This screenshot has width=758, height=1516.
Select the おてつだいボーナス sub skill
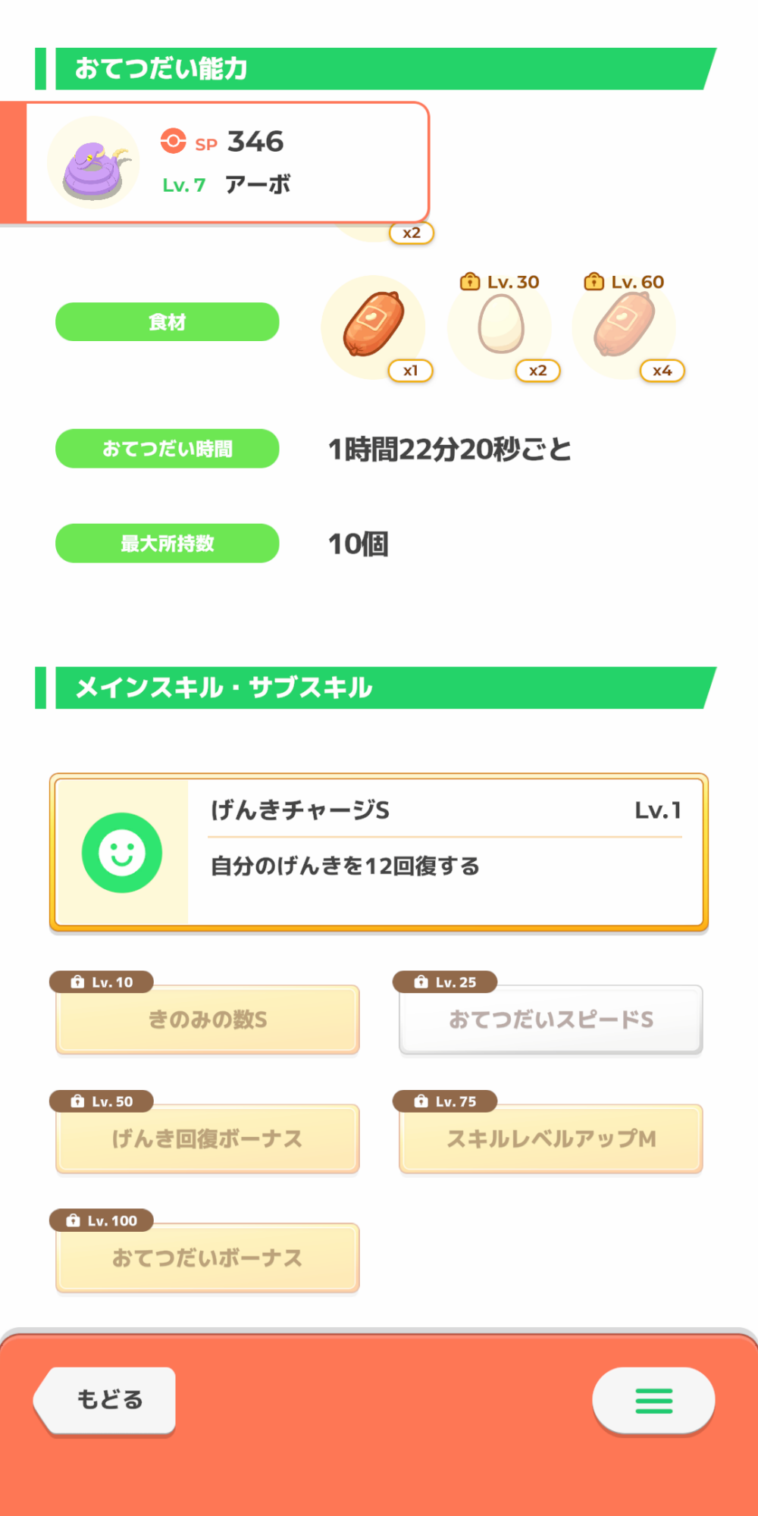(x=208, y=1258)
